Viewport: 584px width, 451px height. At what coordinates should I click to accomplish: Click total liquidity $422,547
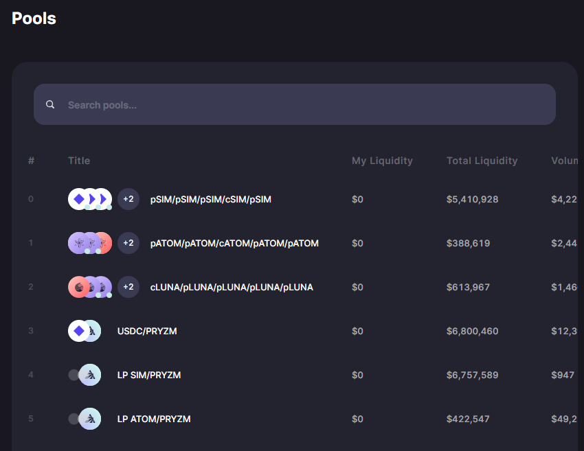pyautogui.click(x=468, y=419)
